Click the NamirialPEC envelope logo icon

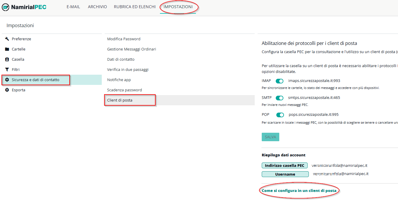pyautogui.click(x=6, y=7)
